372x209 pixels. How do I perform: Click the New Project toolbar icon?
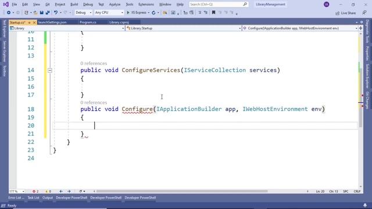point(26,13)
